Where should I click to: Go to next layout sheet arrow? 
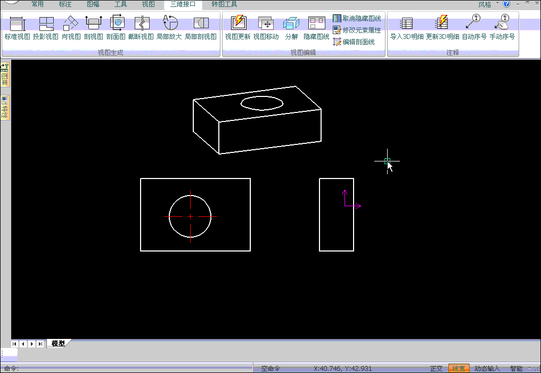point(32,344)
